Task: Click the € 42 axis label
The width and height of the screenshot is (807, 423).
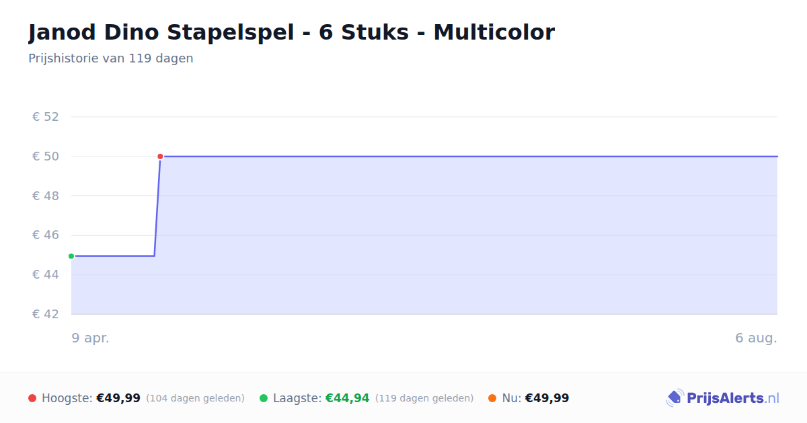Action: point(46,314)
